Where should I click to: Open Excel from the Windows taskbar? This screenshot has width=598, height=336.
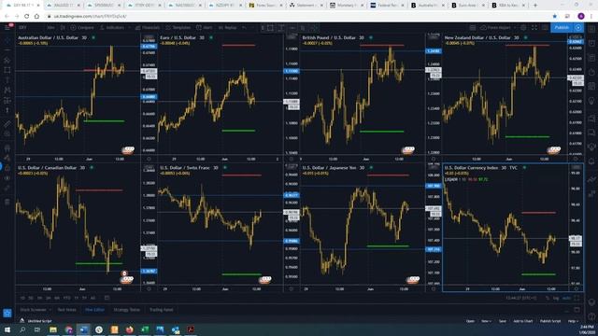pos(145,329)
